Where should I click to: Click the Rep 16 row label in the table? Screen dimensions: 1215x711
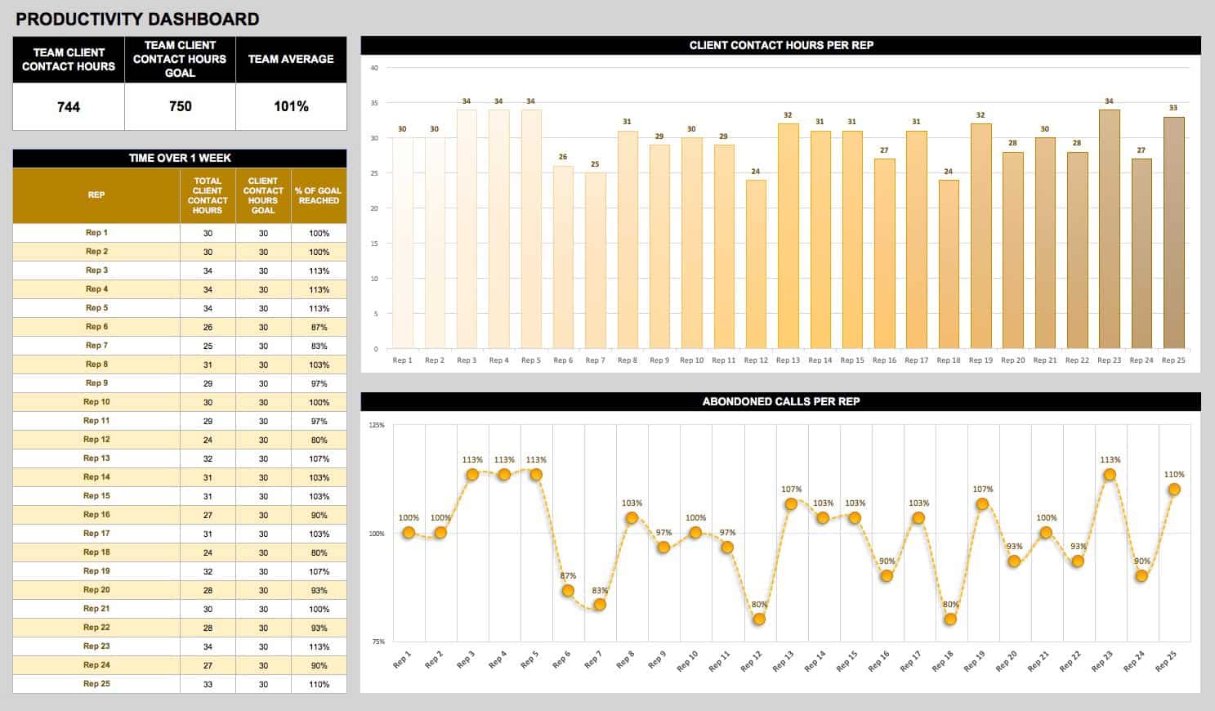[96, 515]
